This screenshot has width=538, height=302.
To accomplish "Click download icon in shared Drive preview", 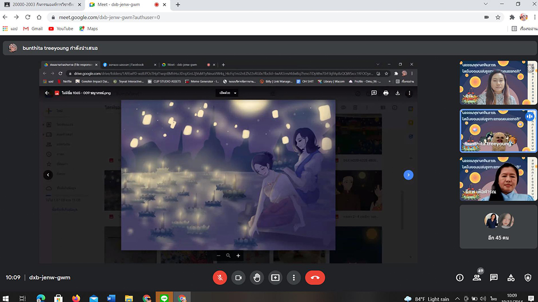I will point(398,93).
